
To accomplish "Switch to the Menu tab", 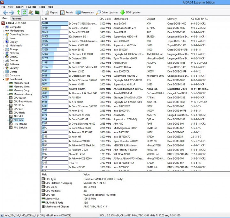I will click(x=5, y=18).
